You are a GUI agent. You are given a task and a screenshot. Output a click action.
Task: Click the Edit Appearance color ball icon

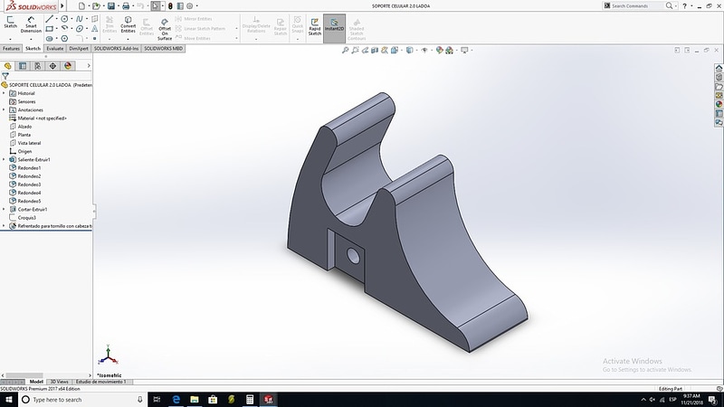pyautogui.click(x=439, y=50)
